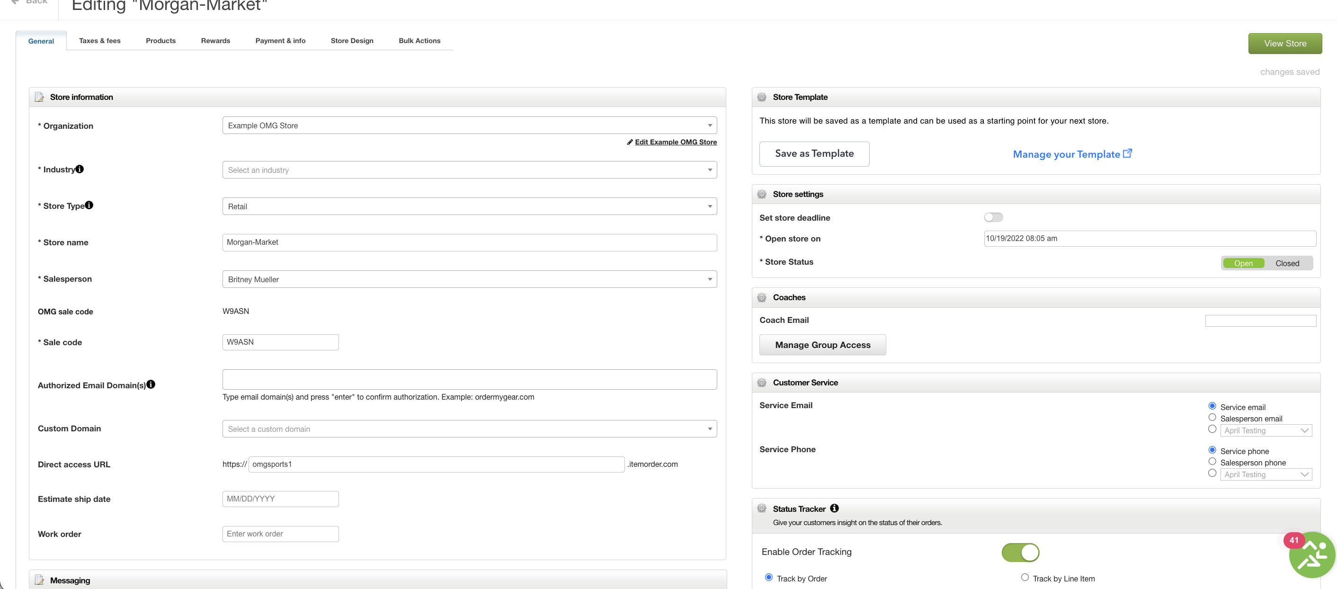The image size is (1337, 589).
Task: Click the Store Template gear icon
Action: (x=761, y=97)
